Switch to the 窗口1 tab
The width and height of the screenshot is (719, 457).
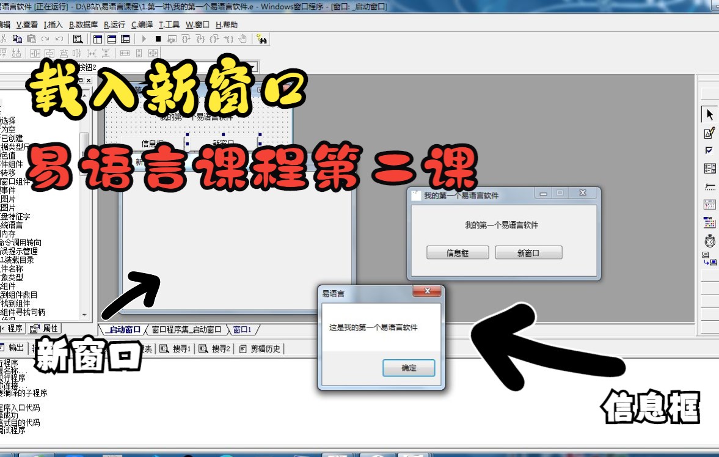tap(243, 329)
